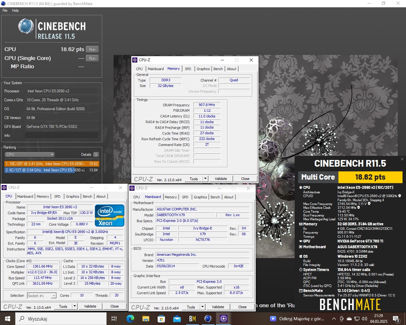
Task: Open Bench tab in bottom-left CPU-Z window
Action: (88, 196)
